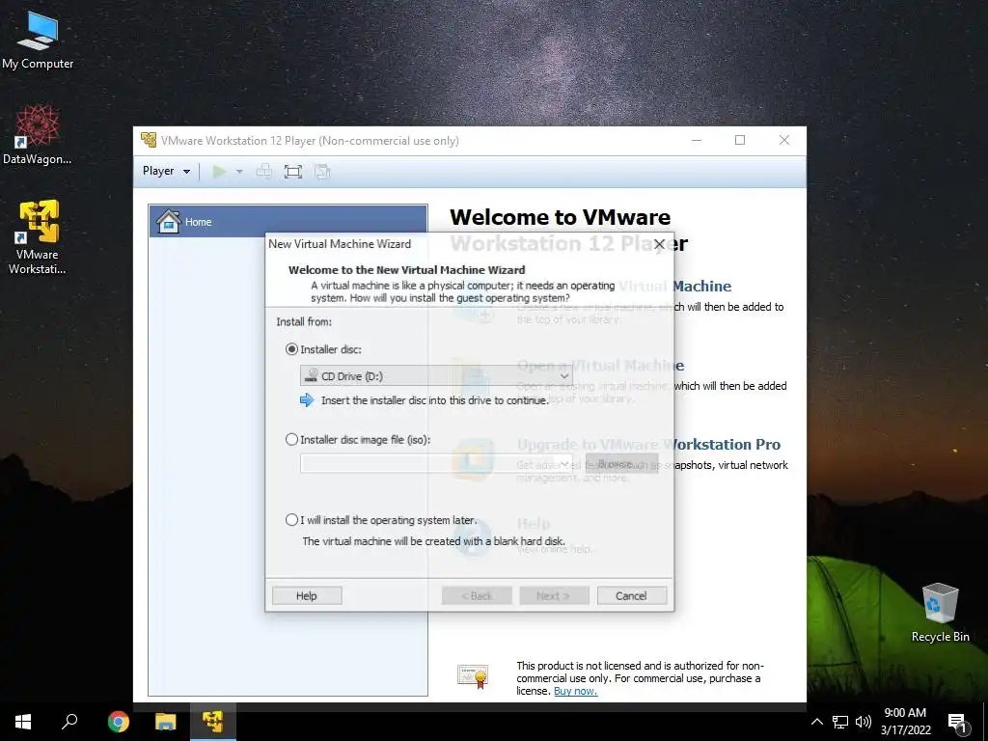Click Browse button for ISO file
Screen dimensions: 988x741
pos(621,464)
